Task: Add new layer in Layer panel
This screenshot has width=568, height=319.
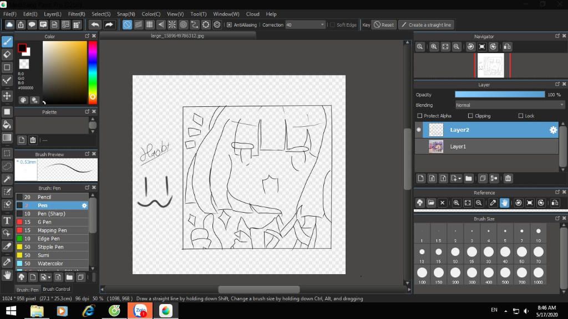Action: (420, 178)
